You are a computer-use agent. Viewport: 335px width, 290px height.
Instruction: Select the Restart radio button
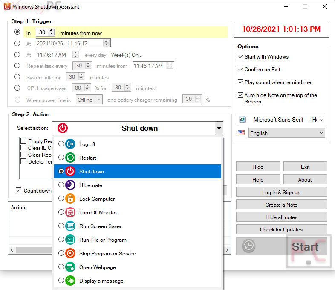61,158
